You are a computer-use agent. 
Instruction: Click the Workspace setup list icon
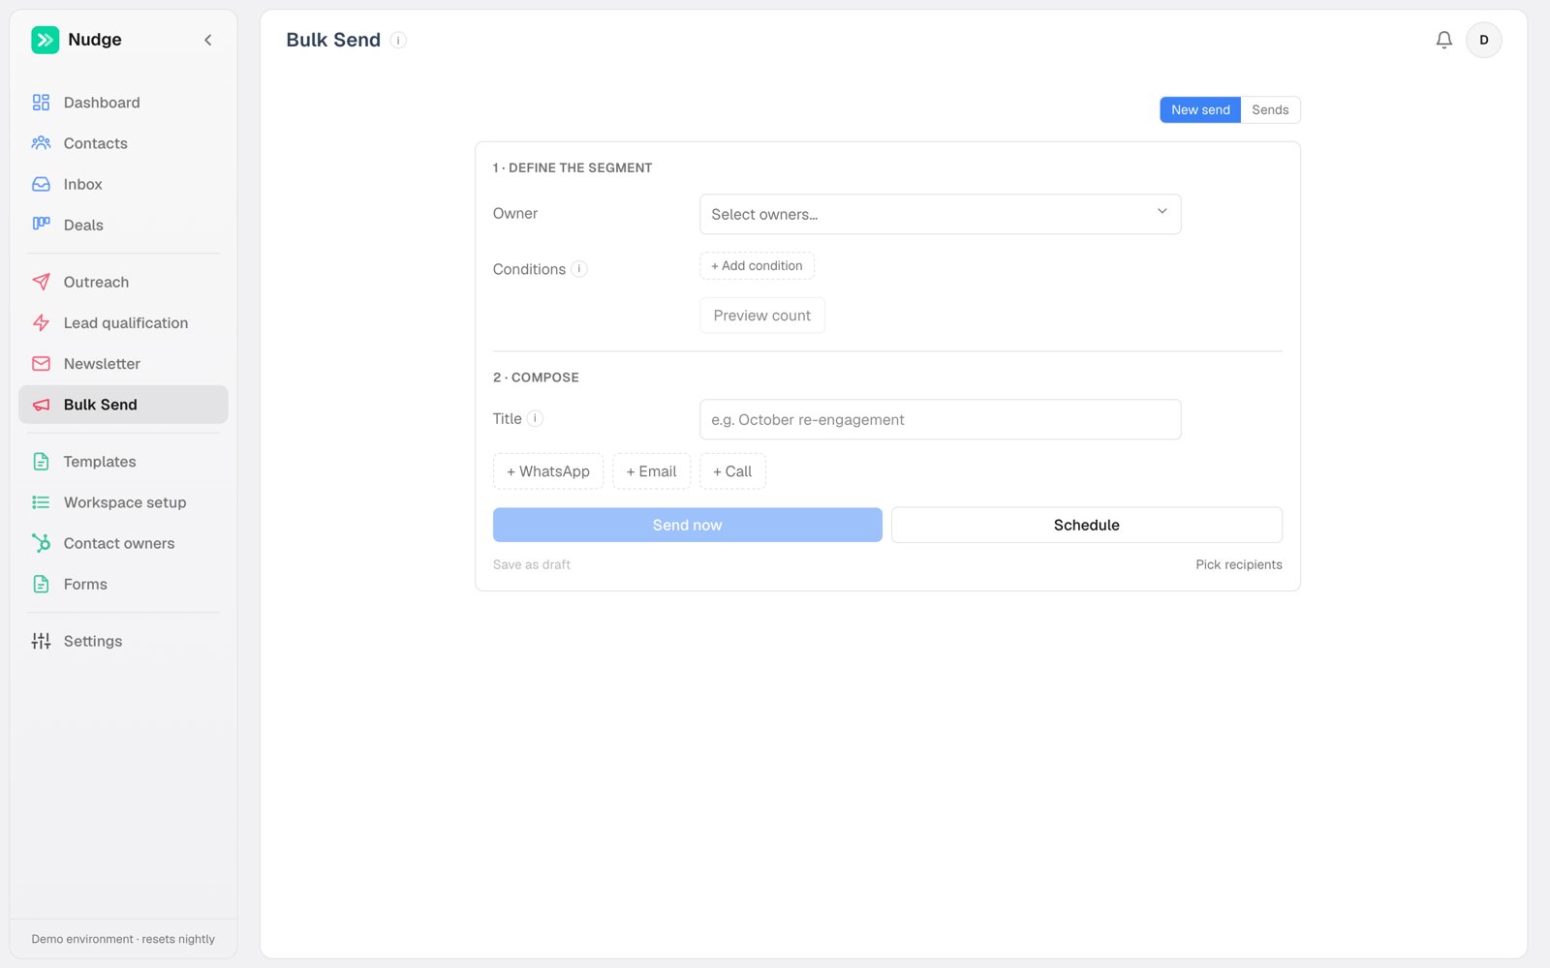pos(41,502)
